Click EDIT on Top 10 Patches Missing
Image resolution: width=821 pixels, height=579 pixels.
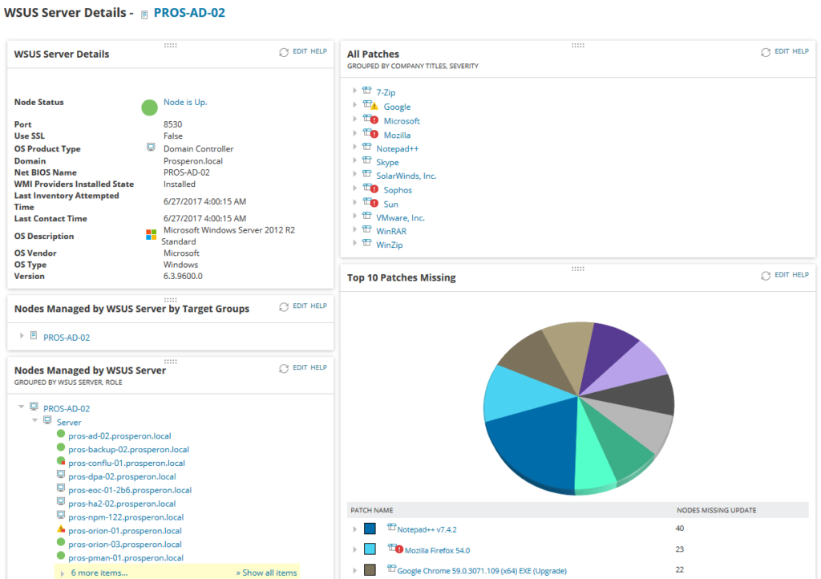(783, 274)
